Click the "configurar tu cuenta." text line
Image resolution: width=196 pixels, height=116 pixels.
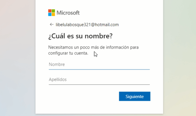[x=68, y=53]
